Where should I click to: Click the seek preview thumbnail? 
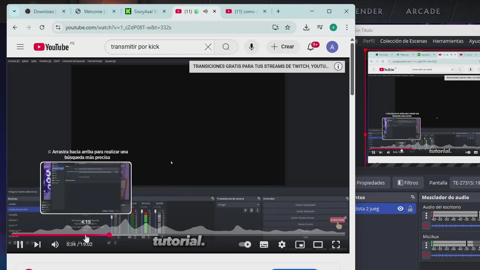[x=86, y=188]
